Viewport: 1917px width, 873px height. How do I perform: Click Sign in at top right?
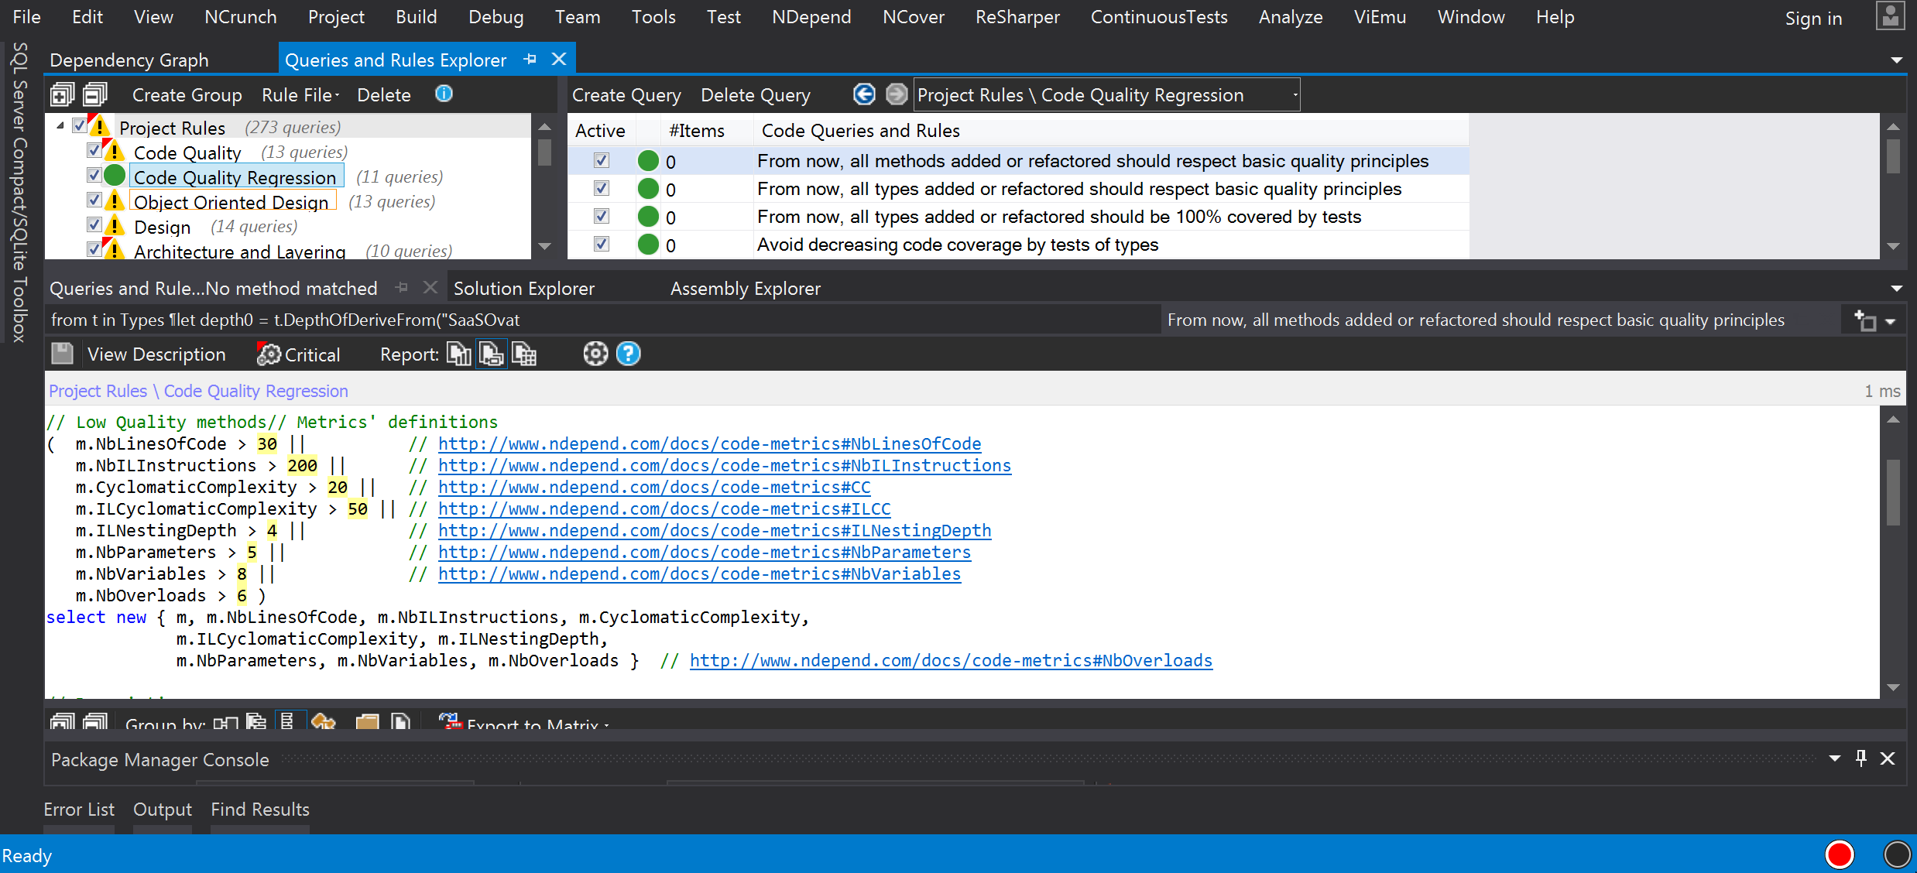[1813, 18]
